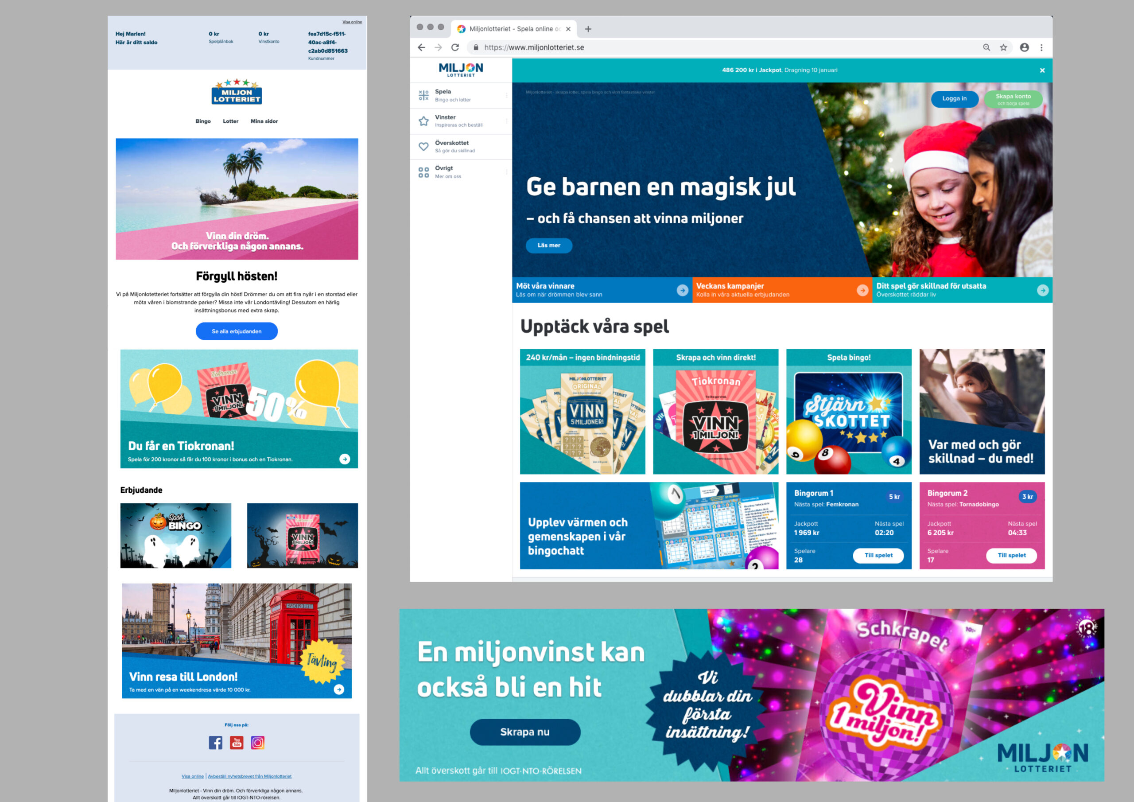Click the Veckans kampanjer arrow
Viewport: 1134px width, 802px height.
click(x=862, y=290)
